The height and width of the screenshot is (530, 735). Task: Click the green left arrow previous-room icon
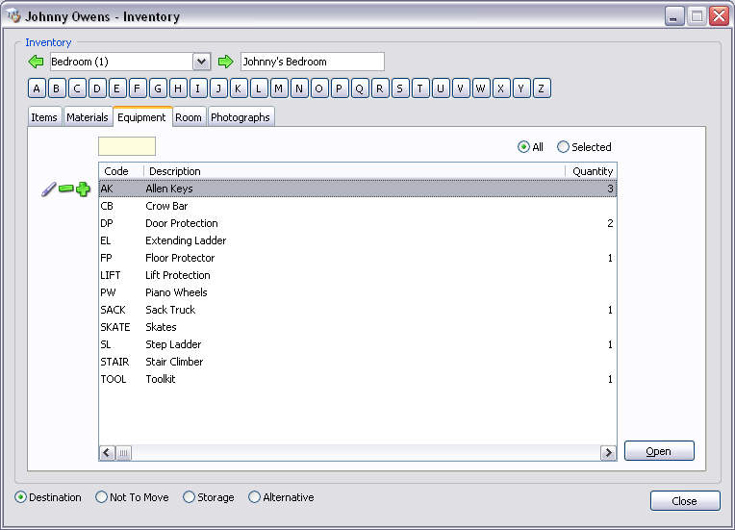pos(37,62)
